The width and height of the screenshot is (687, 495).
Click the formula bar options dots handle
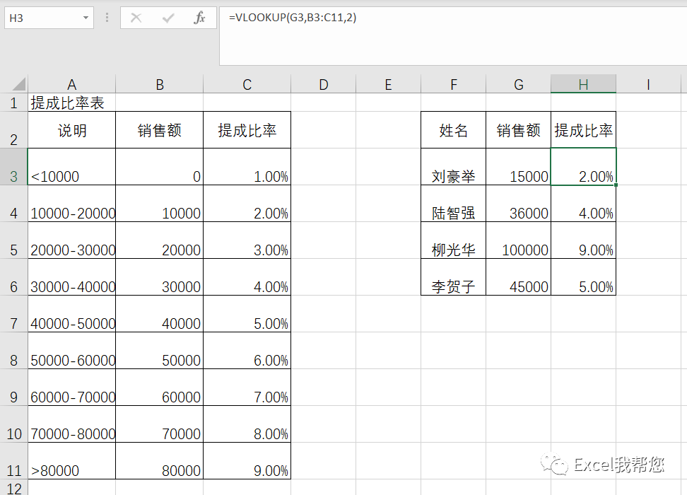107,18
